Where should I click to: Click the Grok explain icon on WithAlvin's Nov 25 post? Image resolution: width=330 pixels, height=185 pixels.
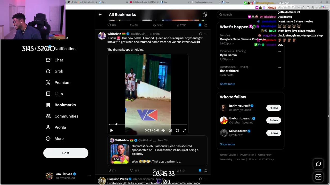click(201, 34)
